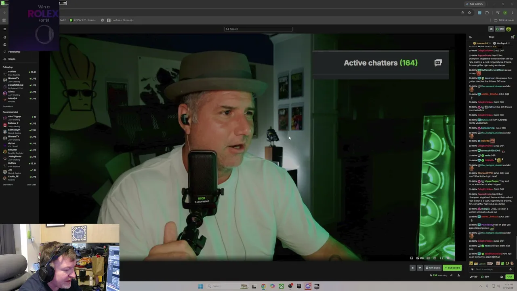This screenshot has width=517, height=291.
Task: Click the green Chat send button
Action: (509, 277)
